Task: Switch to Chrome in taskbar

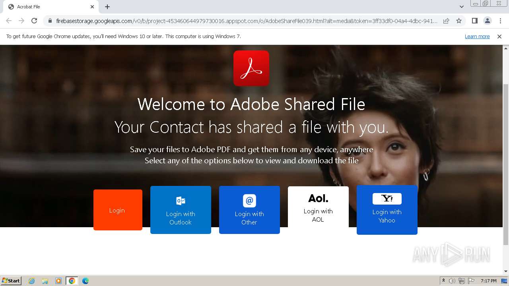Action: click(x=72, y=281)
